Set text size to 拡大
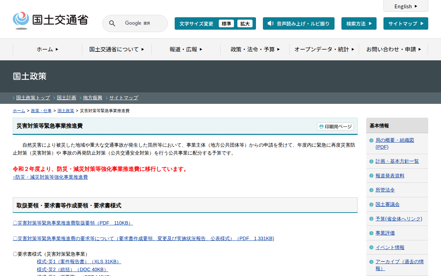Image resolution: width=441 pixels, height=276 pixels. pyautogui.click(x=245, y=23)
